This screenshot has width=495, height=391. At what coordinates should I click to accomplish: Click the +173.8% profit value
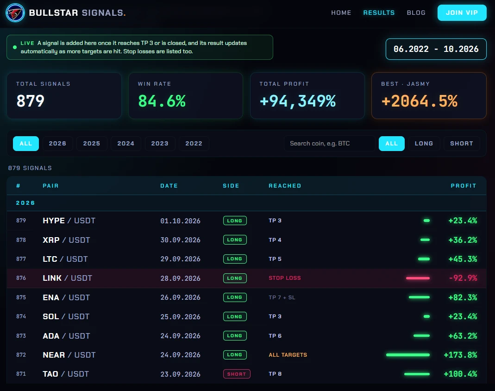(x=460, y=355)
